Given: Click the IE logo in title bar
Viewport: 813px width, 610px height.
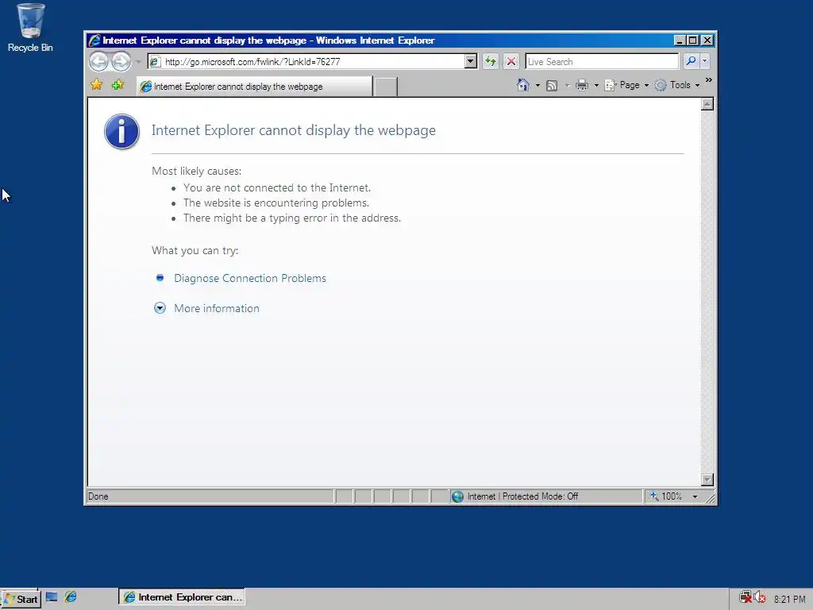Looking at the screenshot, I should click(94, 40).
